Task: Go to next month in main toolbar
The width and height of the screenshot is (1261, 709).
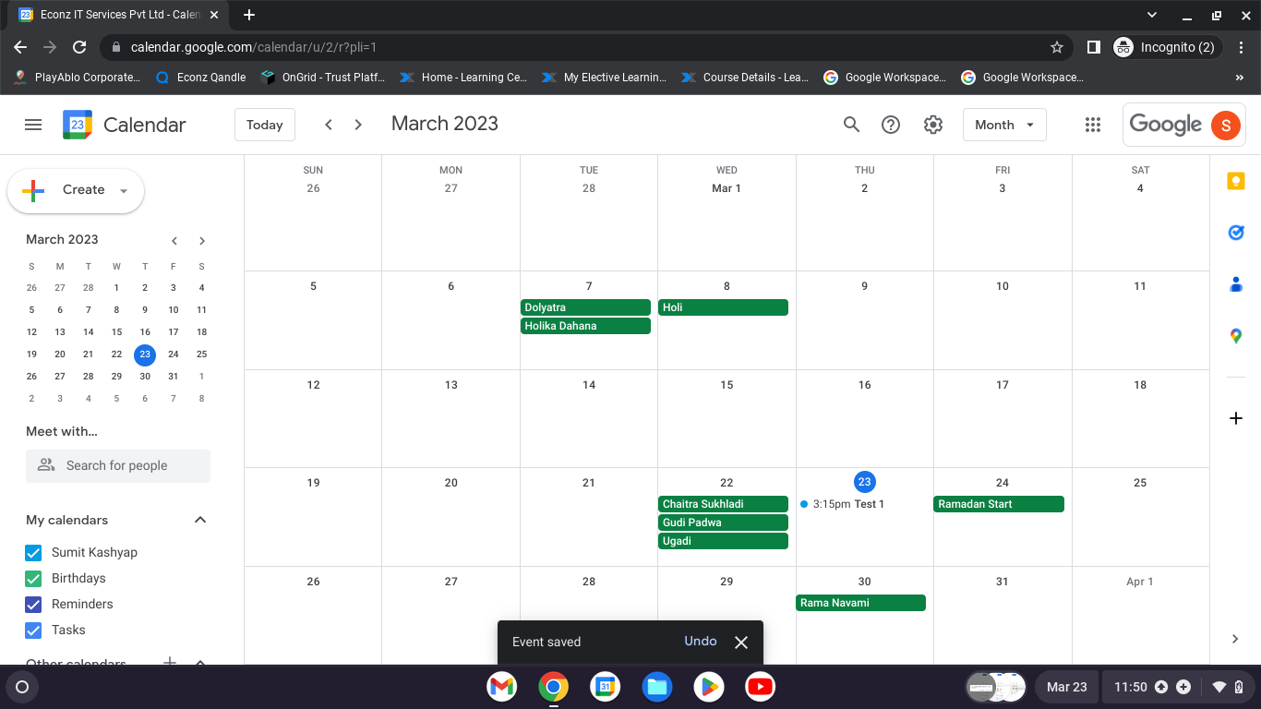Action: [x=359, y=125]
